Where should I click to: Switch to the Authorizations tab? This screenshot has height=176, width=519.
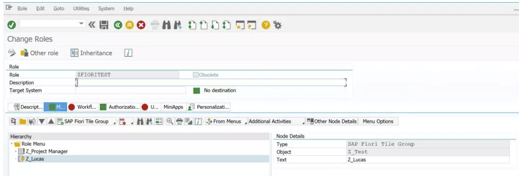[119, 107]
